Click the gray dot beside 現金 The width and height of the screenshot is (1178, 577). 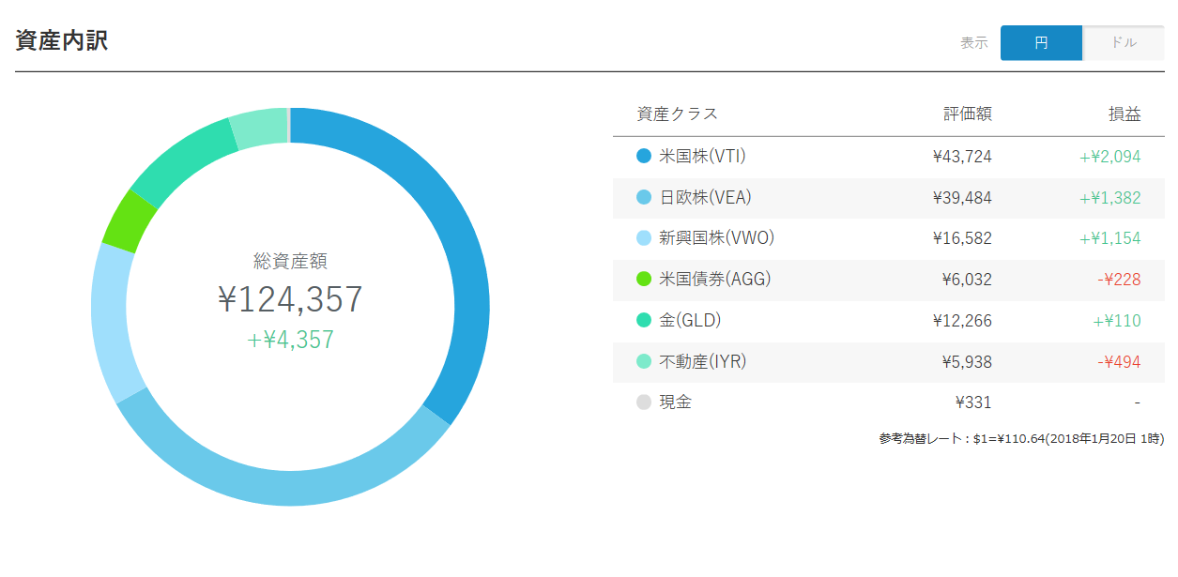pyautogui.click(x=643, y=402)
